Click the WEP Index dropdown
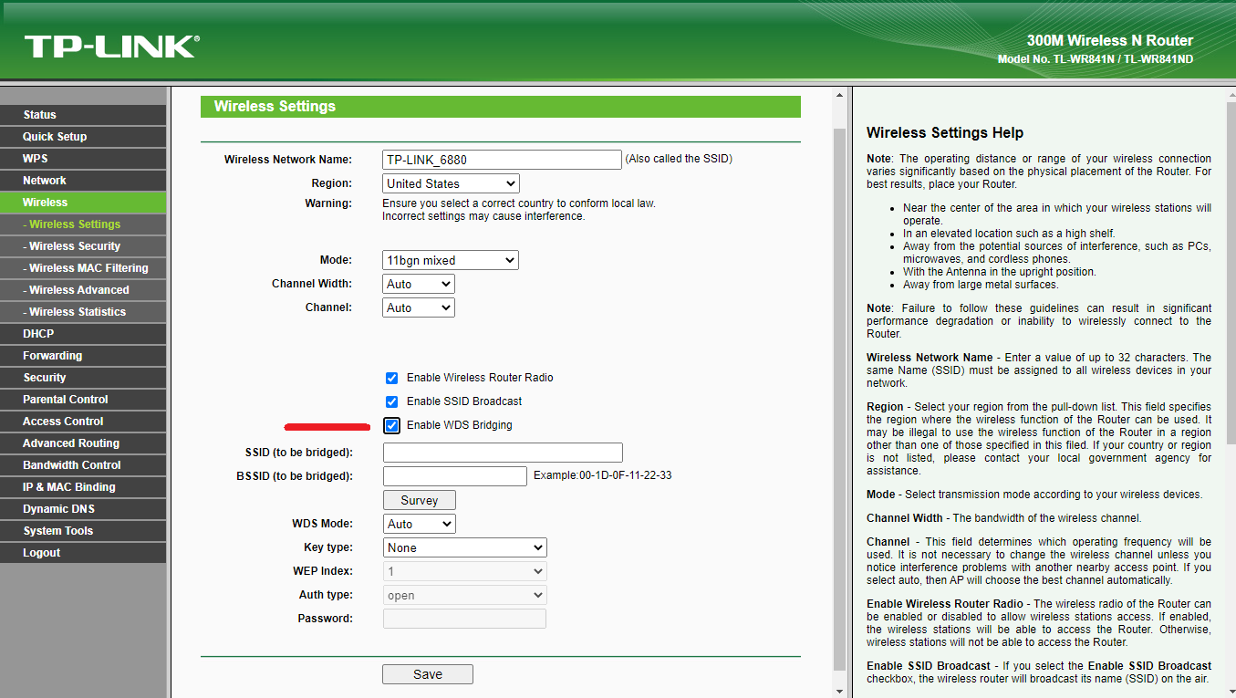 pyautogui.click(x=464, y=571)
